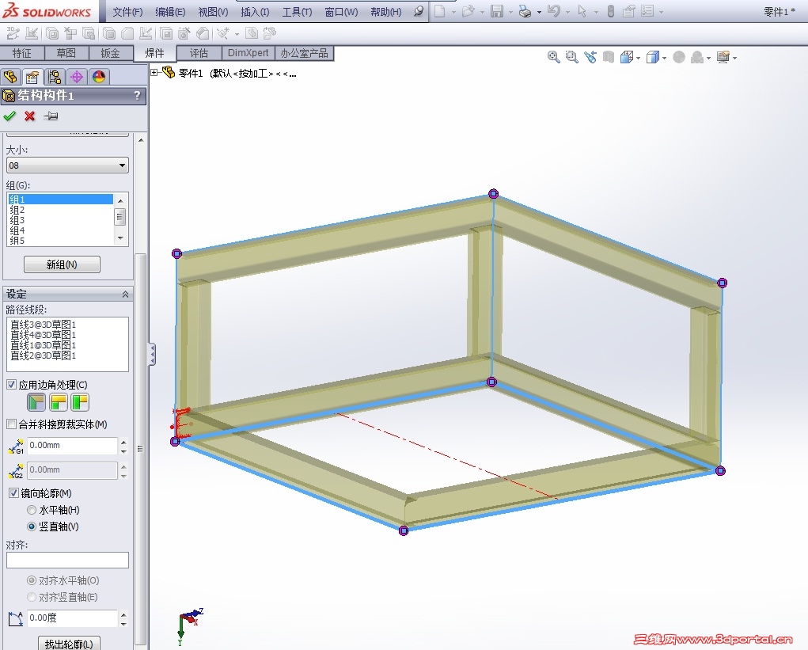
Task: Open the 插入(I) menu
Action: 255,11
